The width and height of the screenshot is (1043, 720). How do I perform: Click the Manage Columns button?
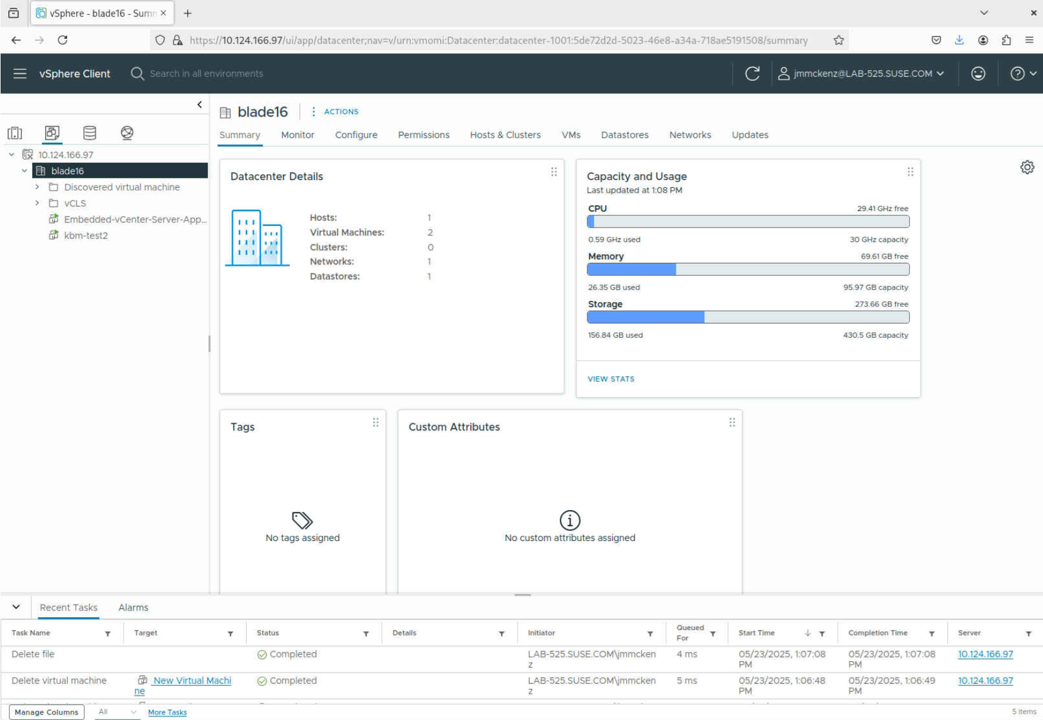[x=46, y=712]
